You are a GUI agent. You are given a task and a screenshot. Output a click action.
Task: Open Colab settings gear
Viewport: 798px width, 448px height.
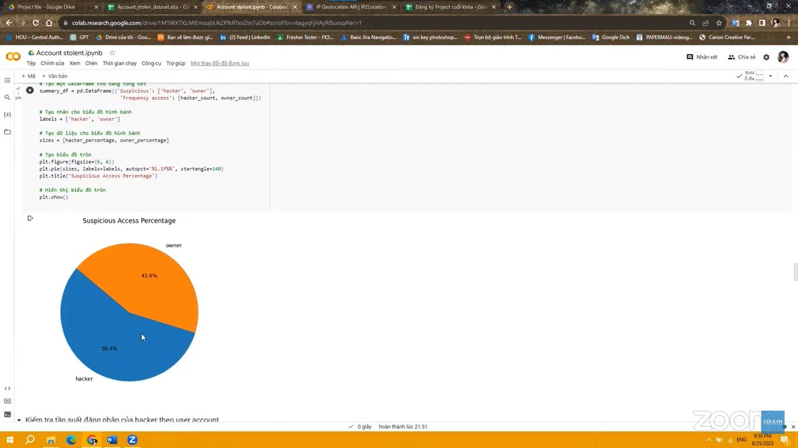tap(766, 57)
